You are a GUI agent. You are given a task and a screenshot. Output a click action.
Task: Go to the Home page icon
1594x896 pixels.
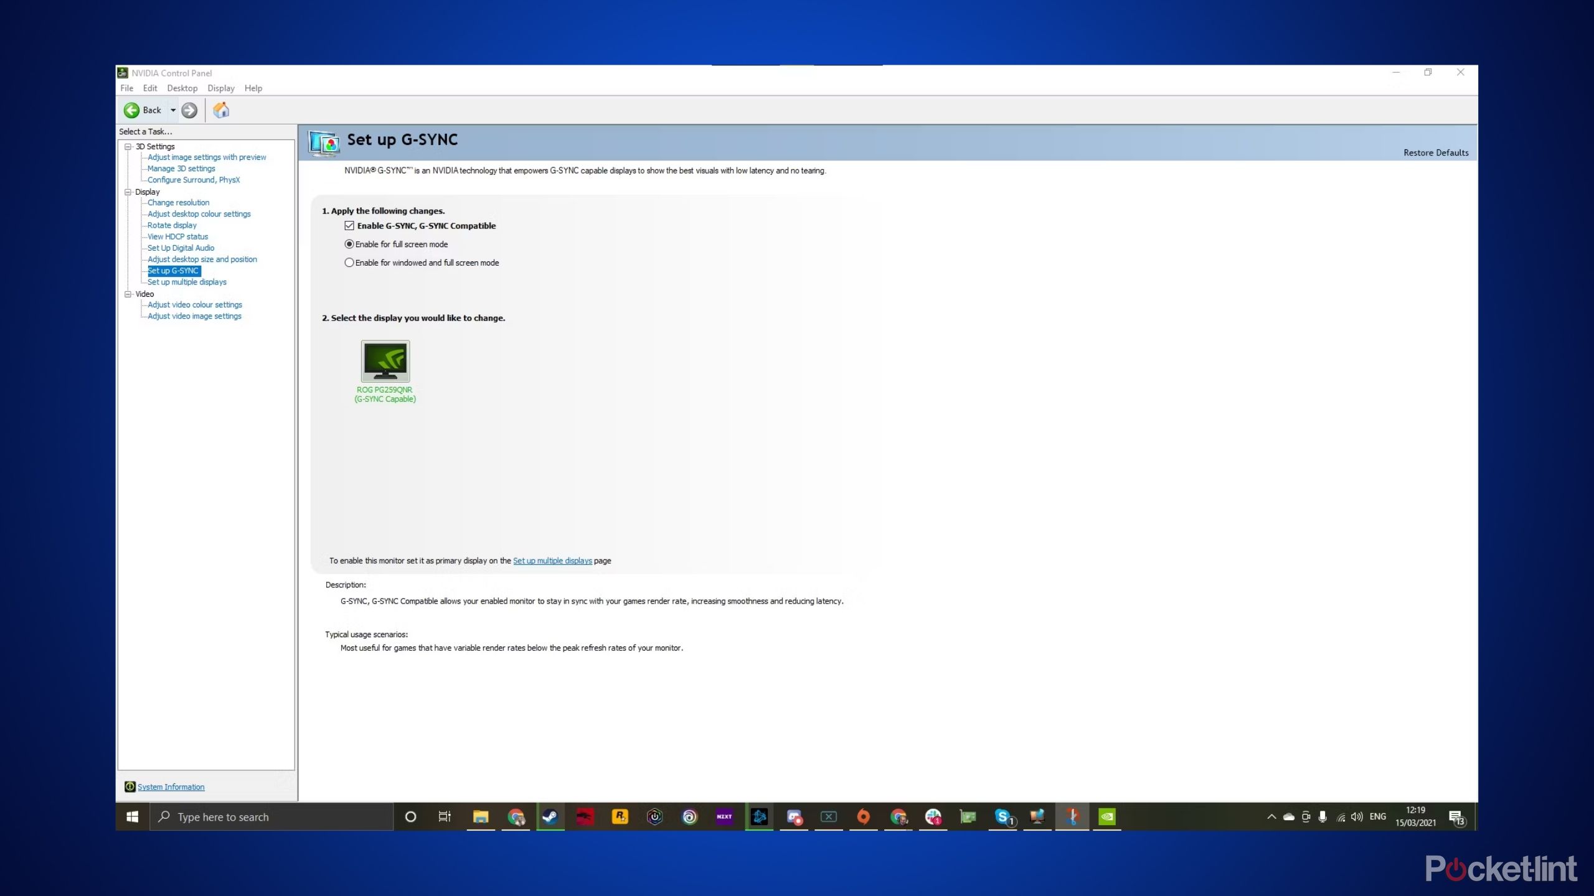click(221, 110)
